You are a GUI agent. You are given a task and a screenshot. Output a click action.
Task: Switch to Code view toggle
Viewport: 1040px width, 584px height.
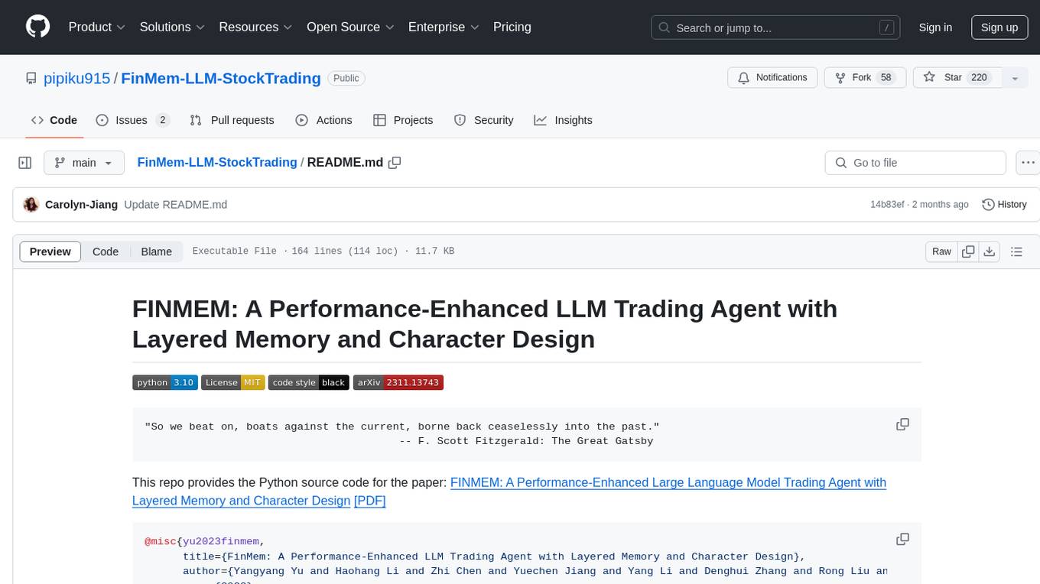point(106,251)
